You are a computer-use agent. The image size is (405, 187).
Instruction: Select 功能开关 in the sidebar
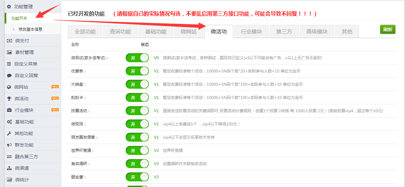coord(19,18)
